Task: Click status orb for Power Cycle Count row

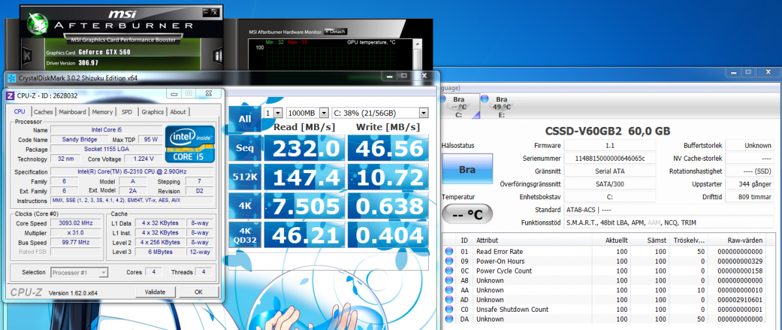Action: point(449,271)
